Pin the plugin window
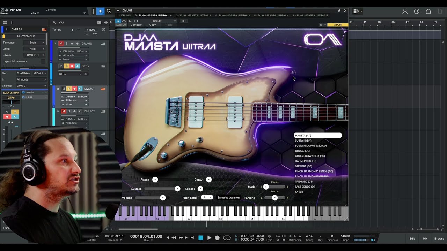This screenshot has width=447, height=251. [x=339, y=10]
